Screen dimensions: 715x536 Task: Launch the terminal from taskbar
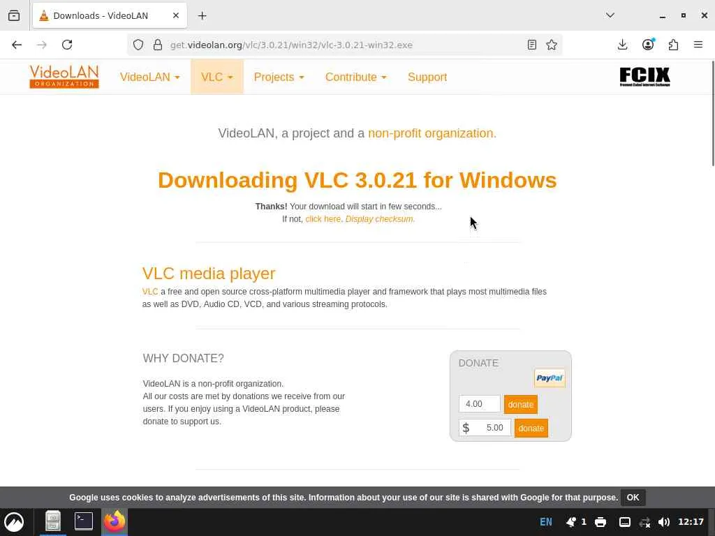coord(84,521)
